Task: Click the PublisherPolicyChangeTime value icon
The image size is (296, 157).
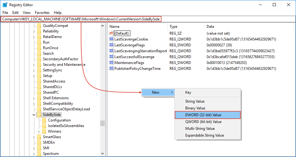Action: coord(111,69)
